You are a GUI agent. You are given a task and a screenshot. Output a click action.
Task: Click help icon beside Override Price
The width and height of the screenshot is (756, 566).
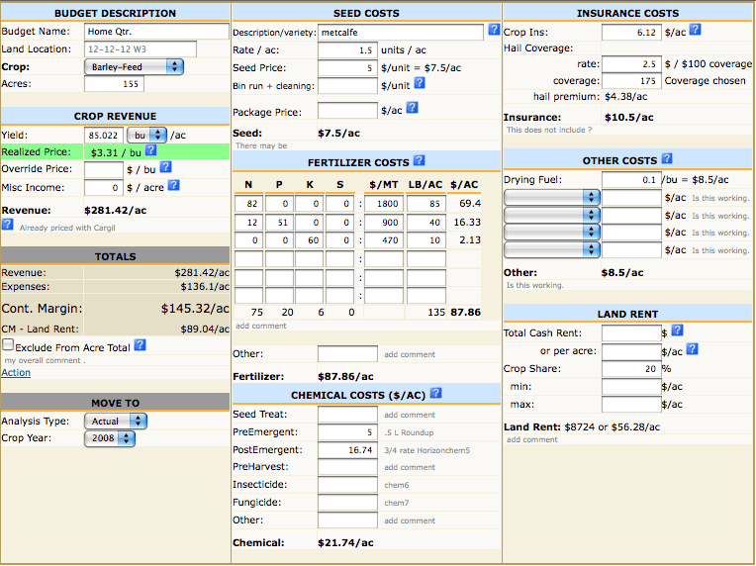165,167
